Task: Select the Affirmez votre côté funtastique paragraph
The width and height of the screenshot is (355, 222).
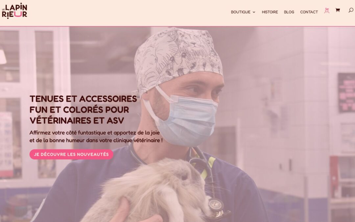Action: tap(96, 136)
